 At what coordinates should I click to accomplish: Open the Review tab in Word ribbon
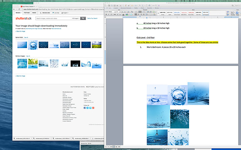pos(157,8)
